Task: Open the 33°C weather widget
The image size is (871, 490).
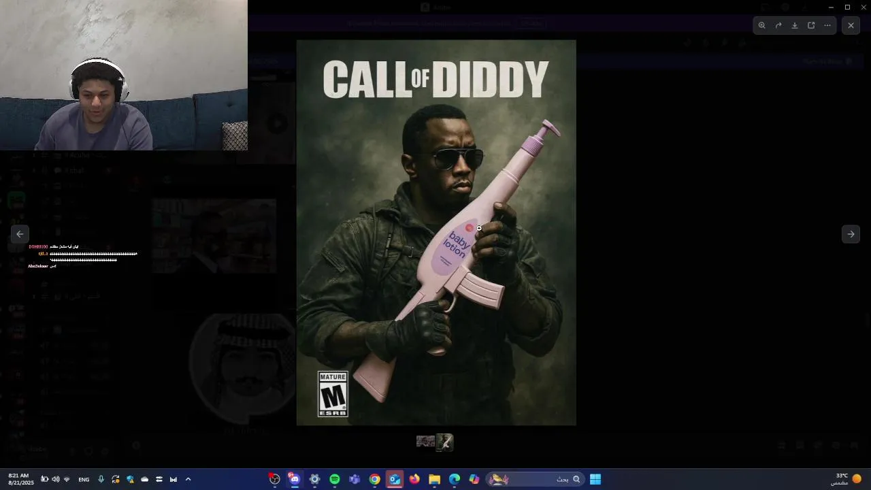Action: (x=846, y=479)
